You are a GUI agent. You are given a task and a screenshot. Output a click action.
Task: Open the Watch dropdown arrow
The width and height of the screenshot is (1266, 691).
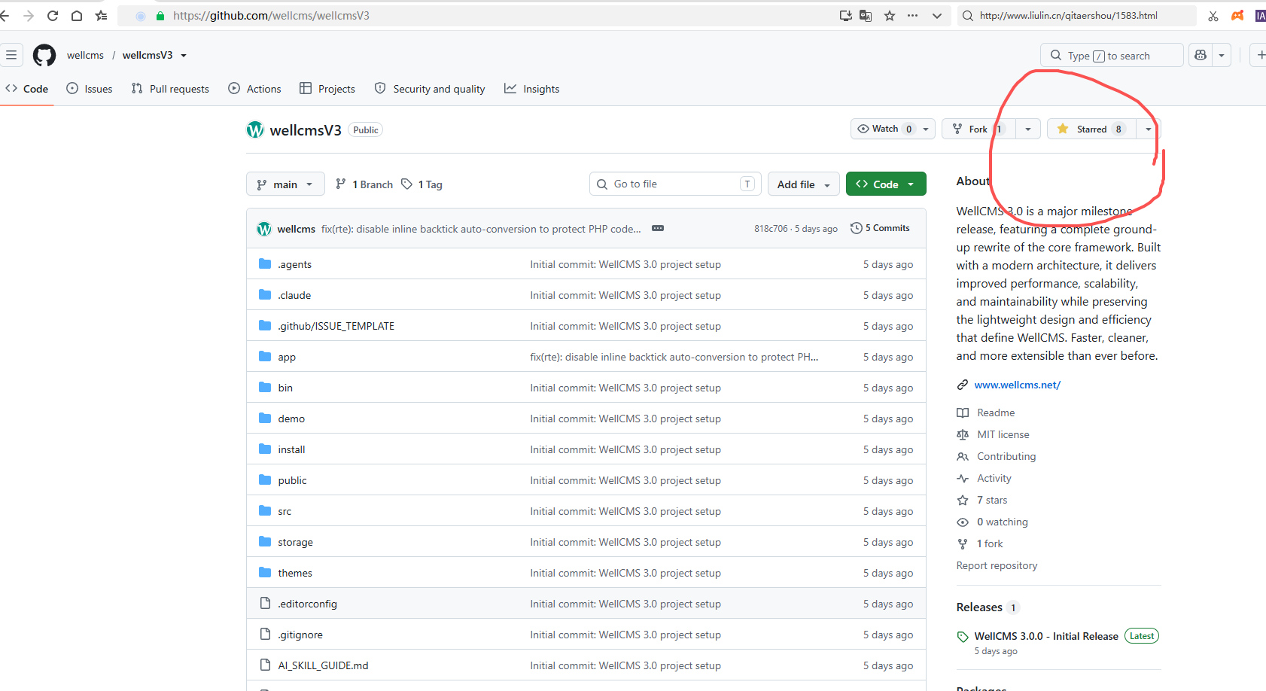pyautogui.click(x=926, y=129)
